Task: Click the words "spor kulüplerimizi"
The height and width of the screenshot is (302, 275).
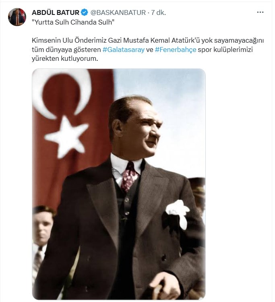Action: click(225, 50)
